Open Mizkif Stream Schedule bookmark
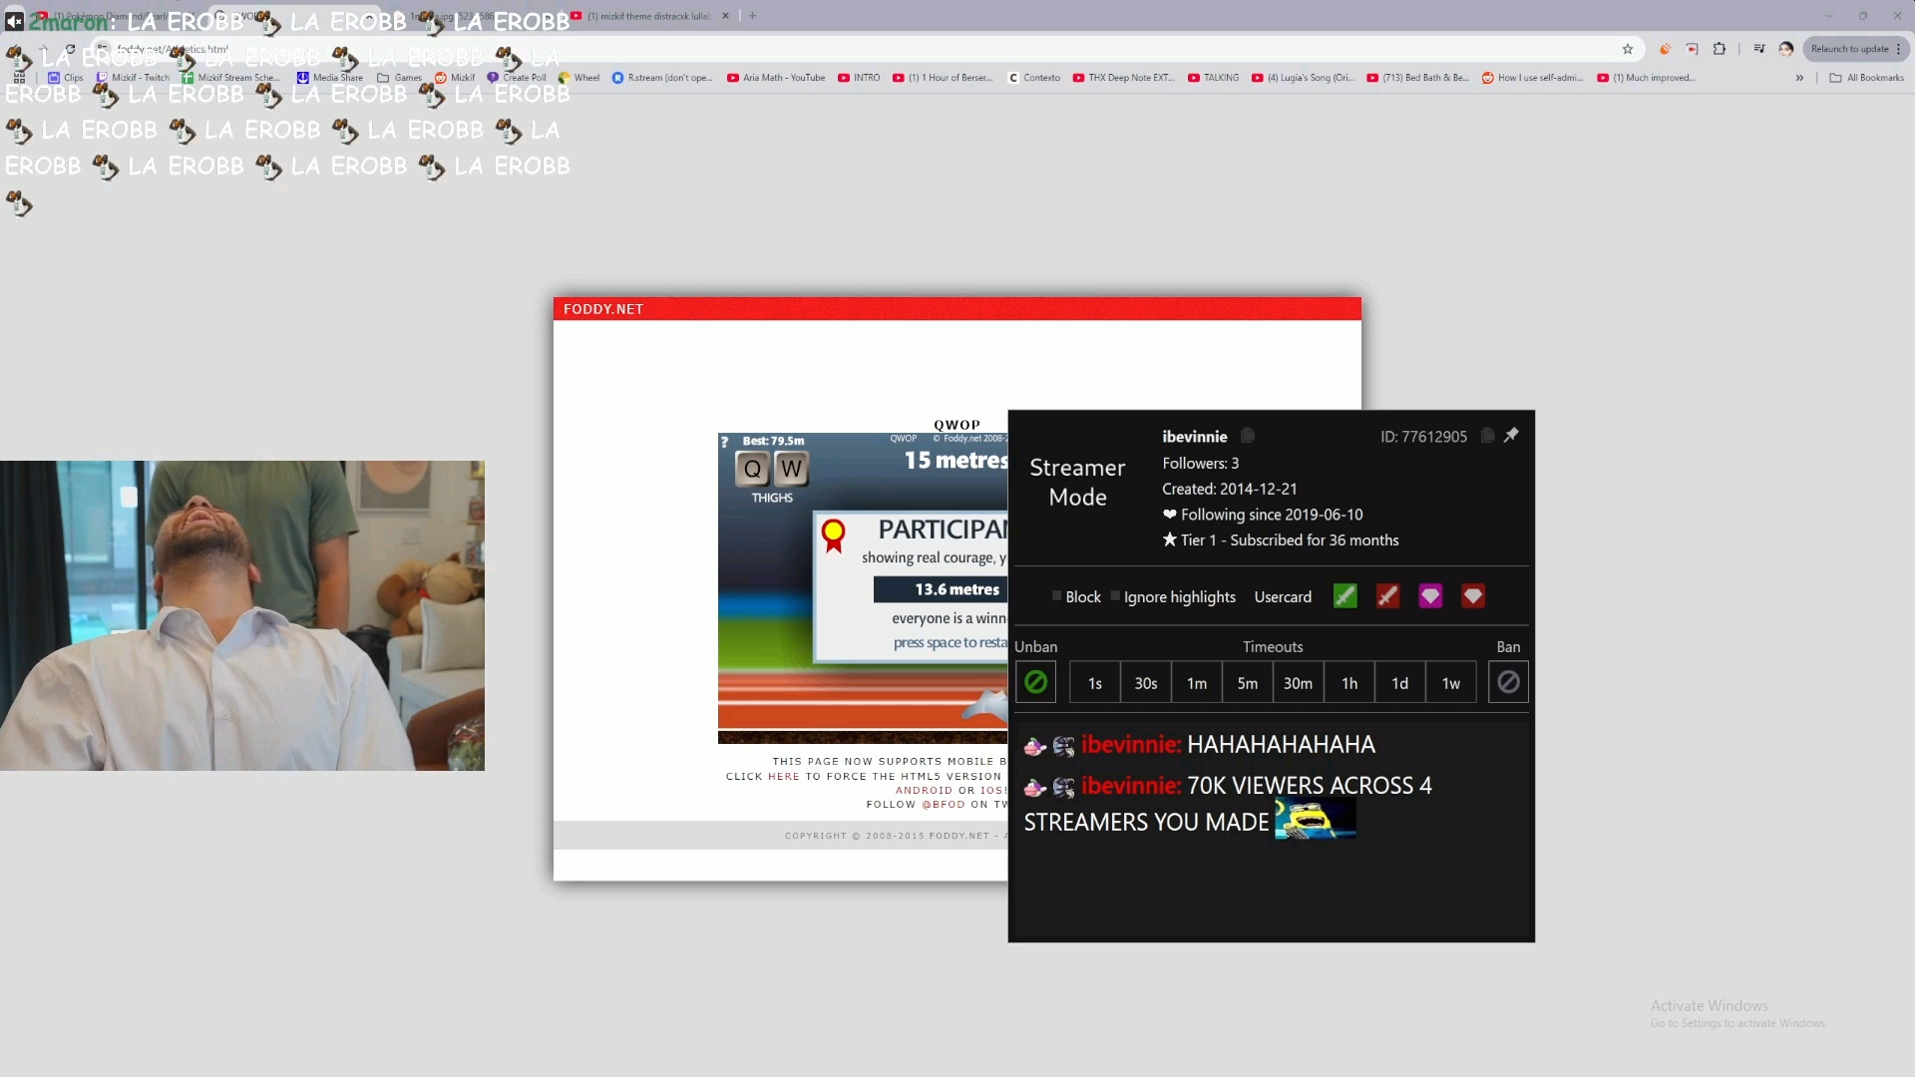This screenshot has height=1077, width=1915. pos(230,78)
